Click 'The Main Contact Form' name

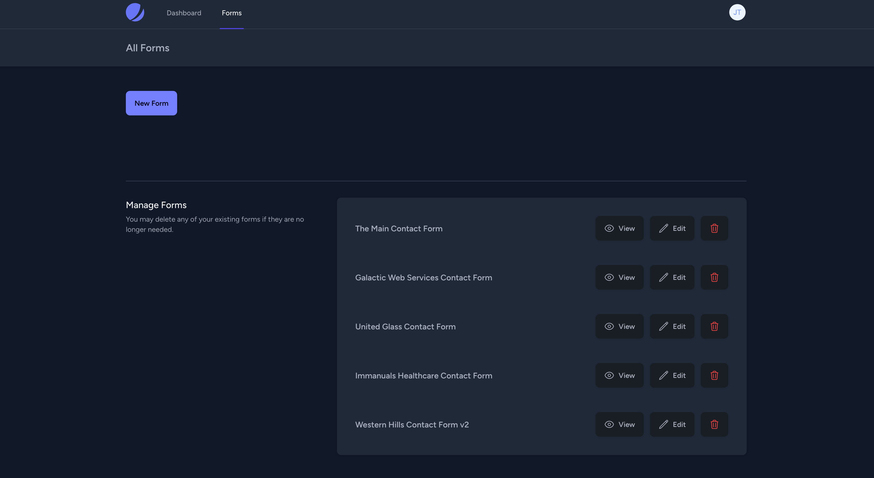(399, 229)
